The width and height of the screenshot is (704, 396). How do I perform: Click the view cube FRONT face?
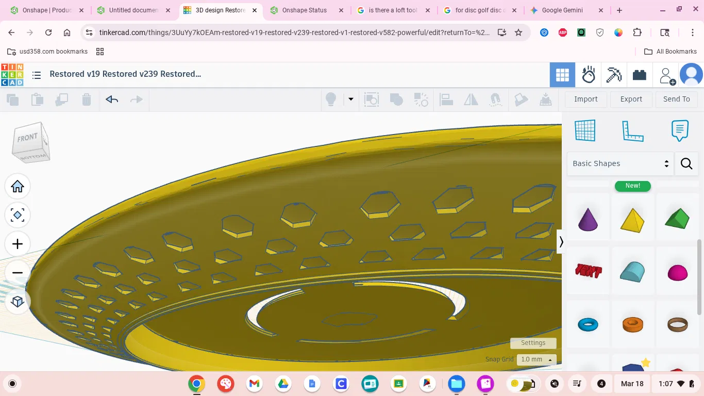click(x=28, y=138)
